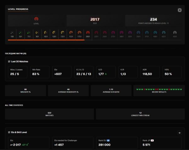Viewport: 189px width, 150px height.
Task: Toggle Elo & Skill Level visibility eye icon
Action: point(180,133)
